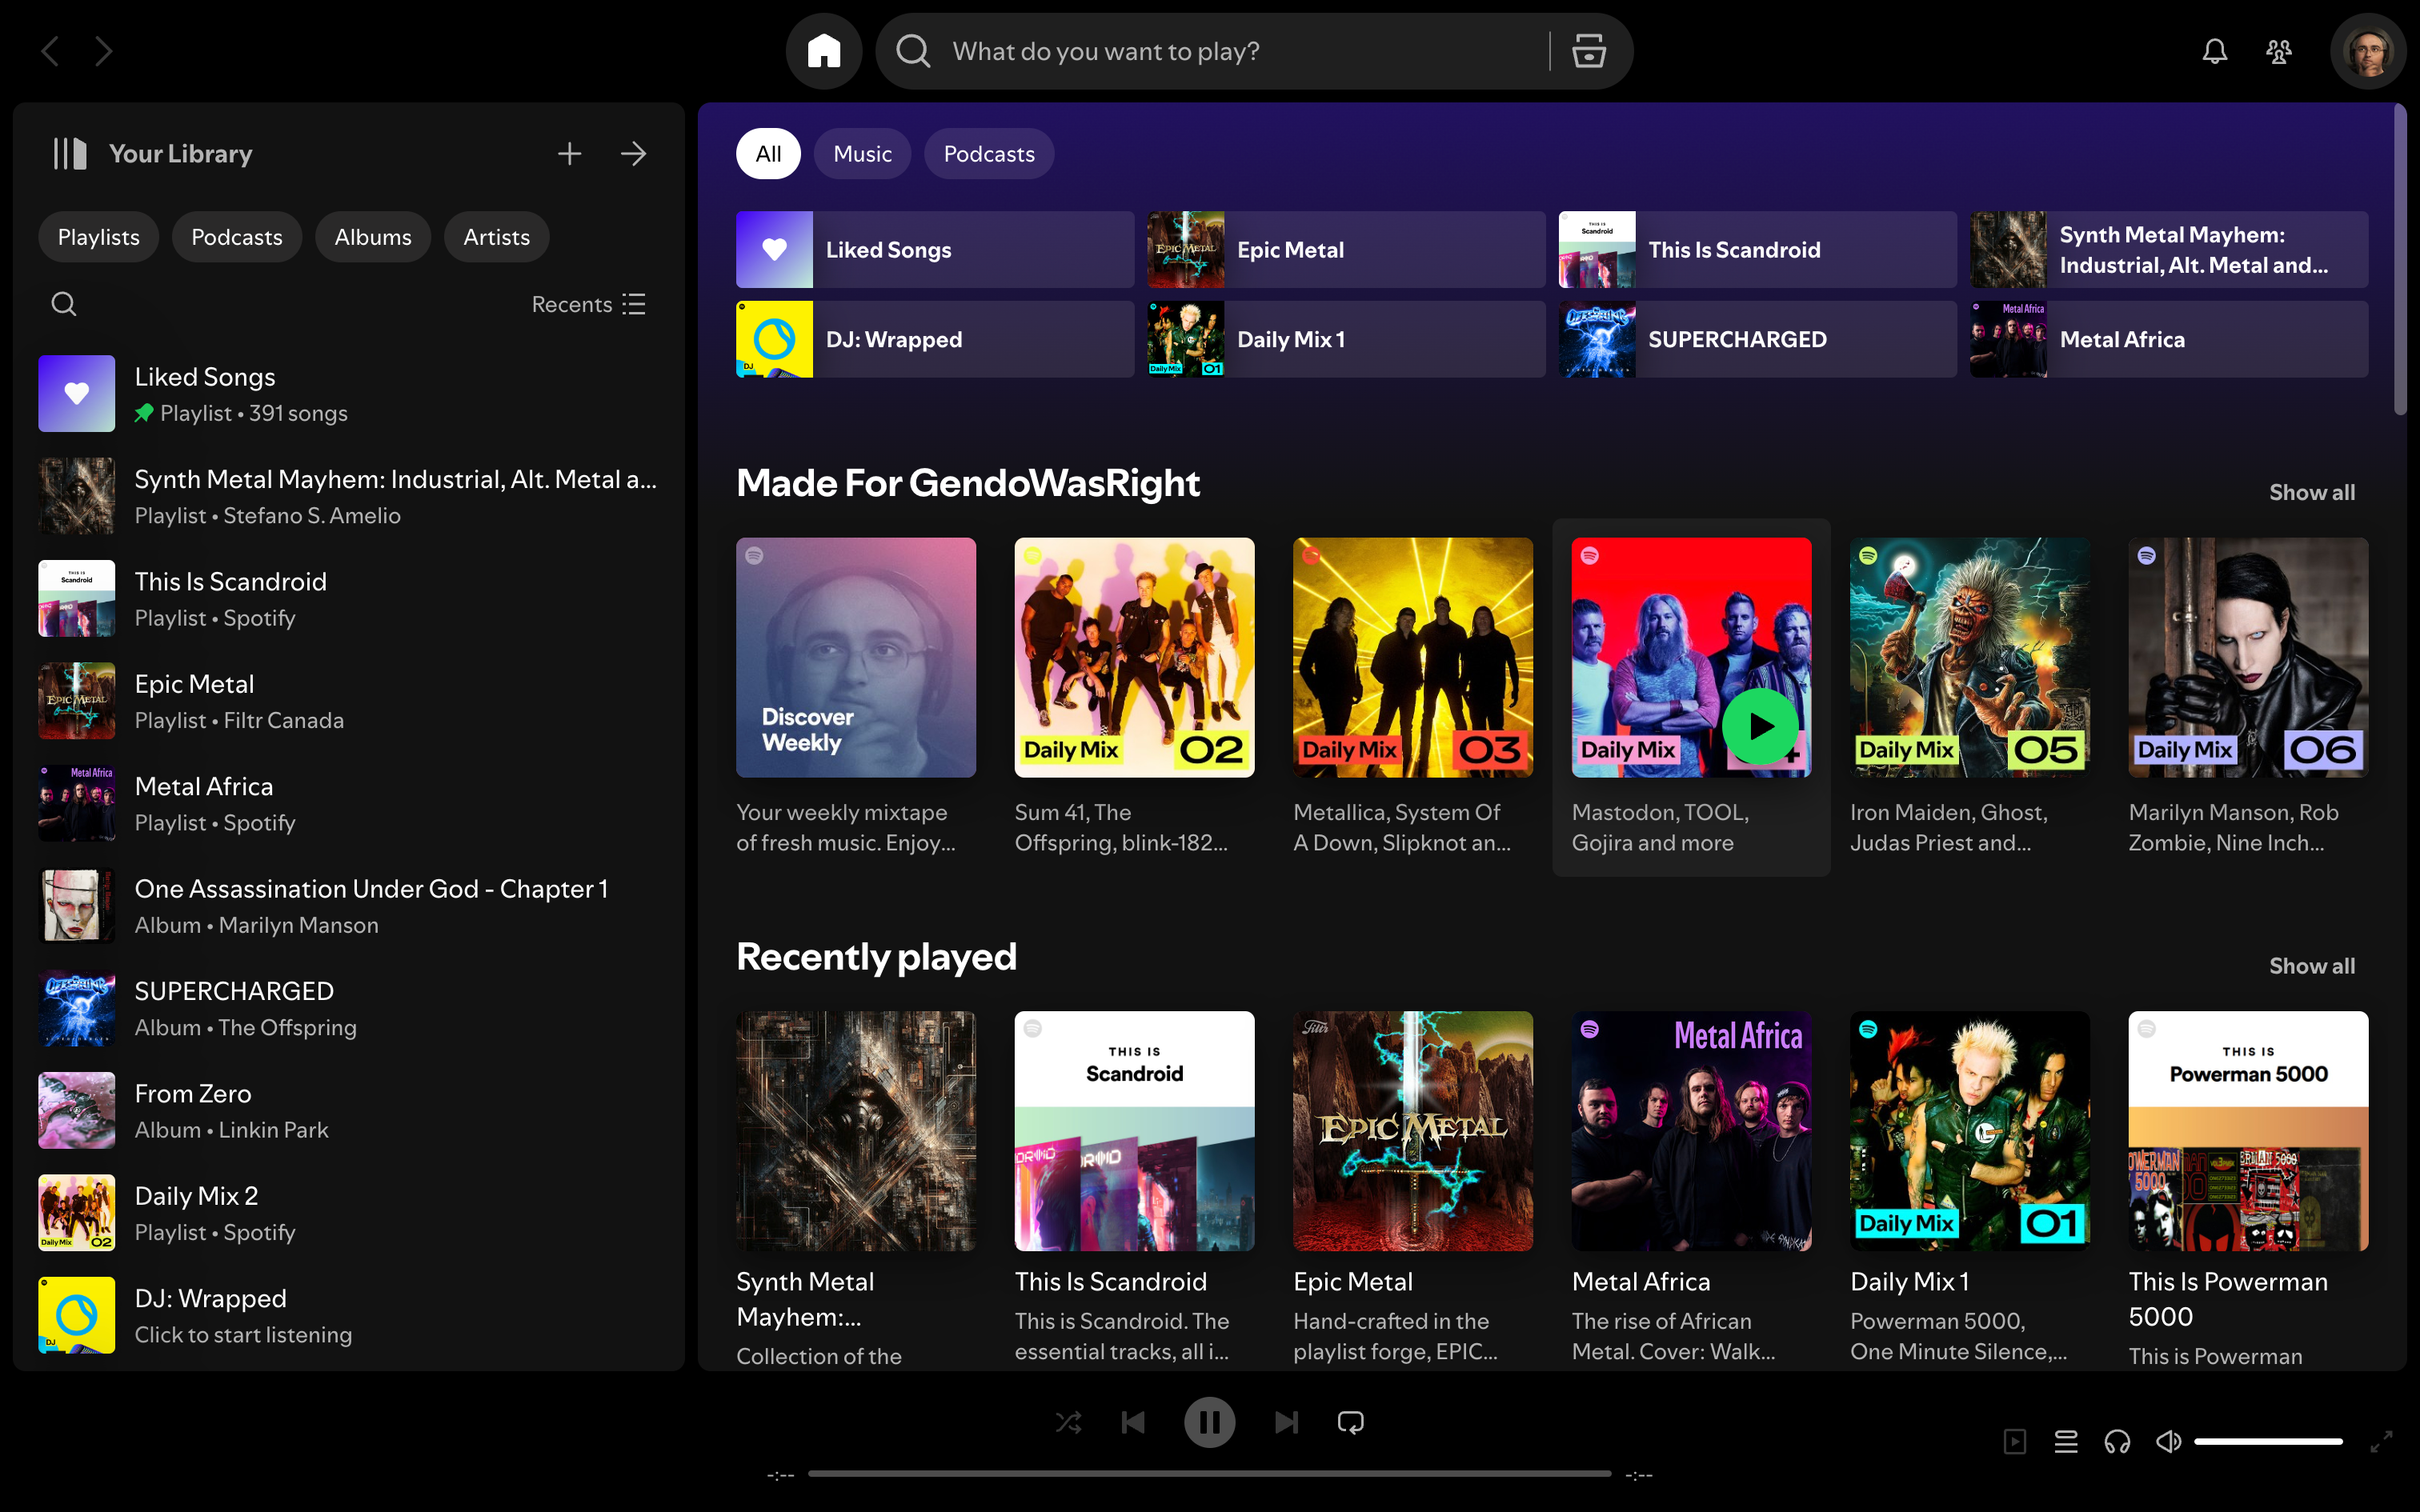The height and width of the screenshot is (1512, 2420).
Task: Enter full screen mode
Action: point(2382,1441)
